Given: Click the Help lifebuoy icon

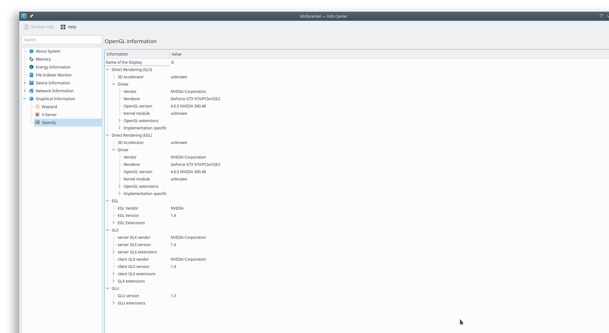Looking at the screenshot, I should click(x=63, y=27).
